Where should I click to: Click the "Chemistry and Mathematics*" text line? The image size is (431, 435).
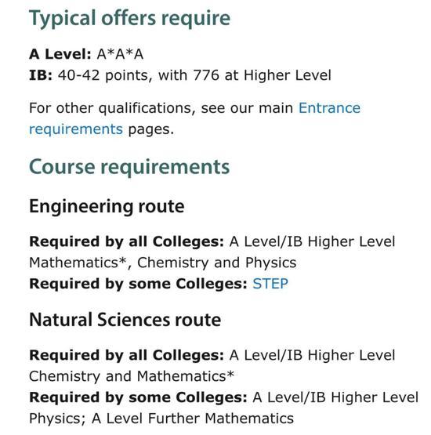pos(132,376)
